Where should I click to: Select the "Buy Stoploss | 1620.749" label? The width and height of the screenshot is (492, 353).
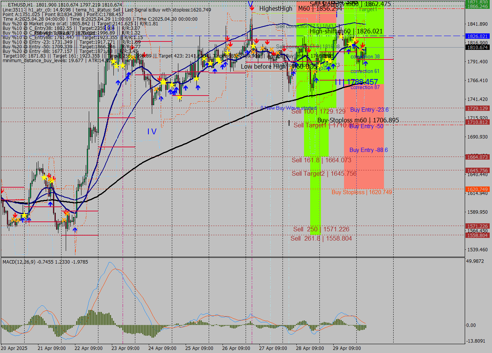(362, 192)
